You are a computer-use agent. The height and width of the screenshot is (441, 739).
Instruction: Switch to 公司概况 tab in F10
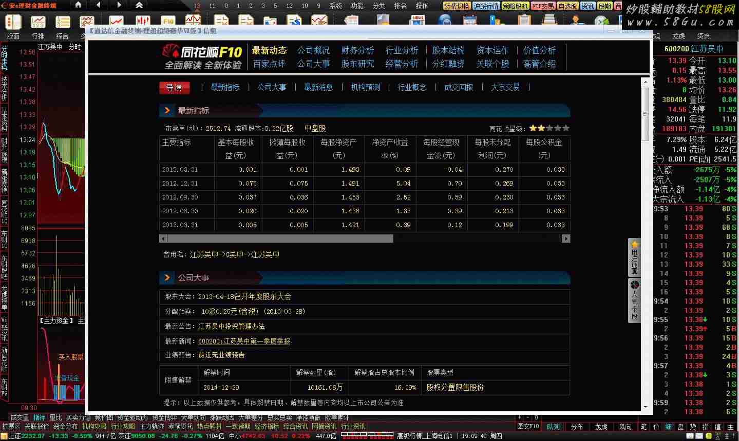pyautogui.click(x=313, y=50)
